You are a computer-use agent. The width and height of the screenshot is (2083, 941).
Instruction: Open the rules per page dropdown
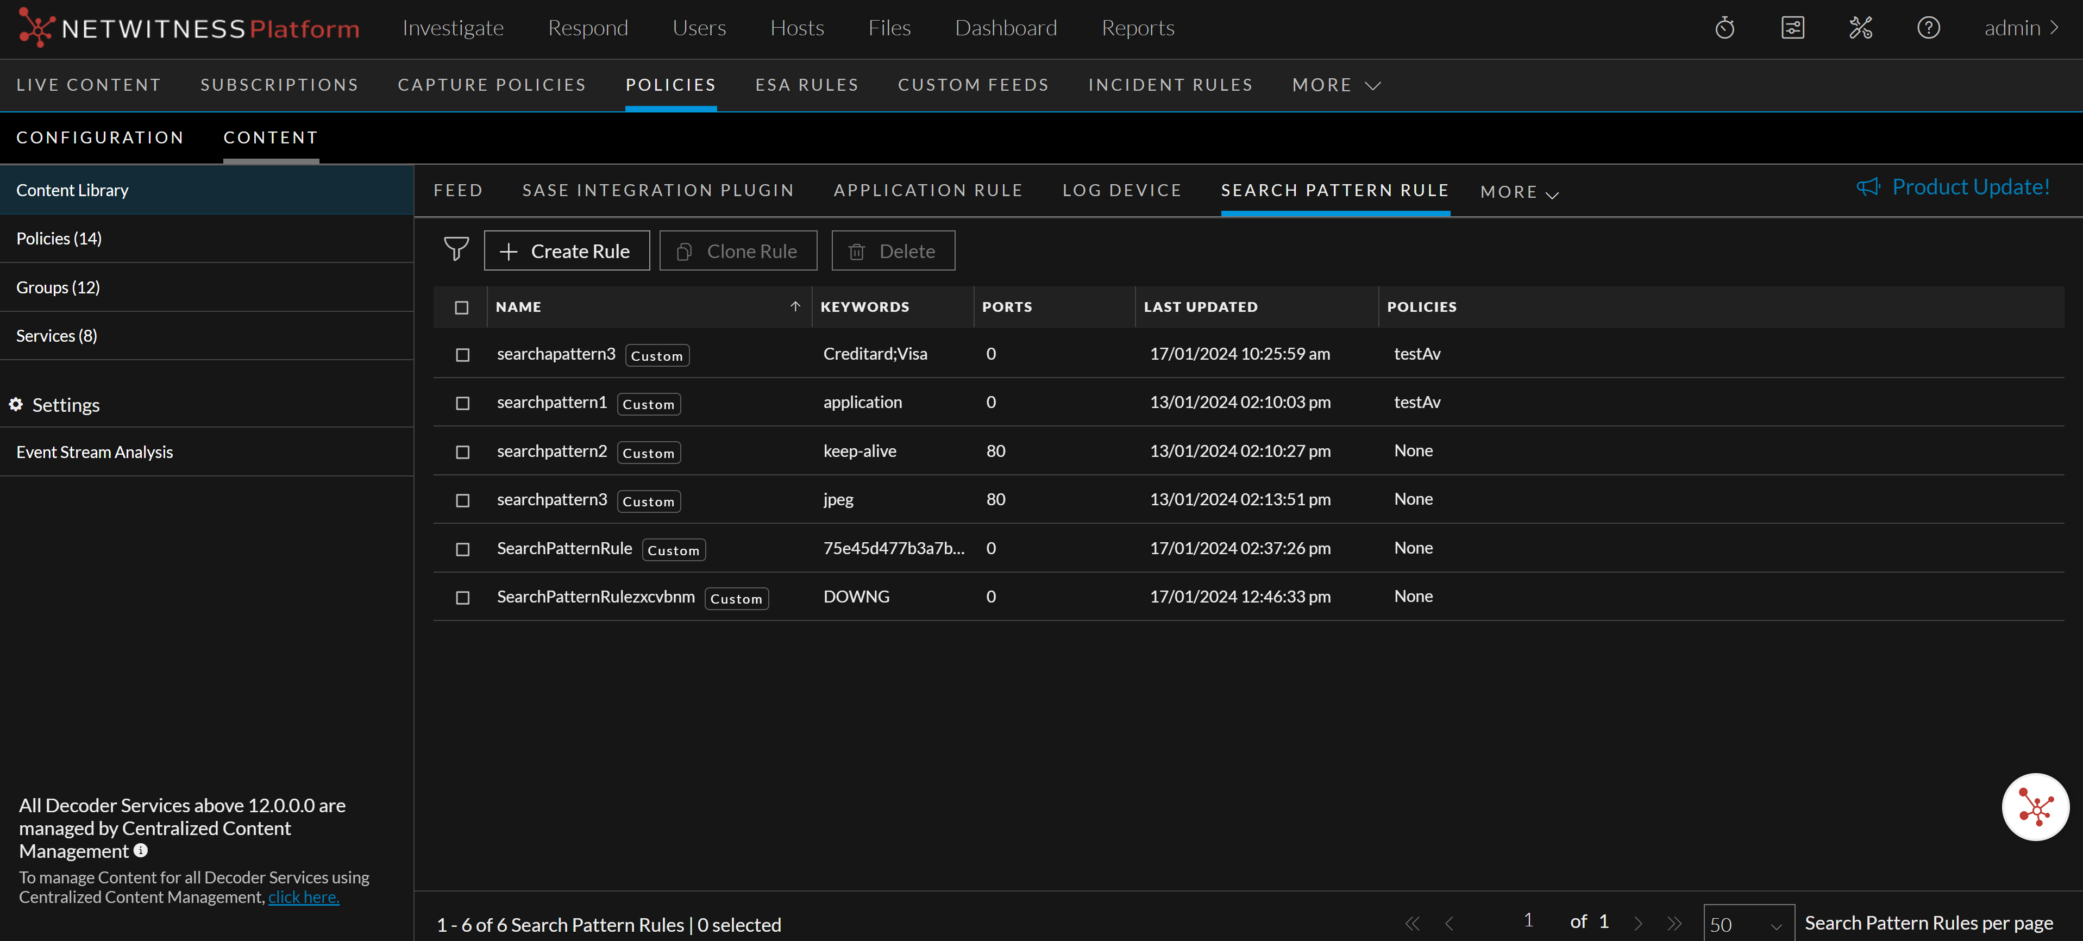click(x=1747, y=924)
